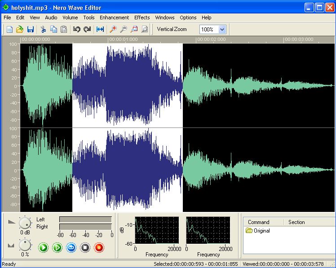The width and height of the screenshot is (336, 268).
Task: Click the Redo arrow icon
Action: click(87, 30)
